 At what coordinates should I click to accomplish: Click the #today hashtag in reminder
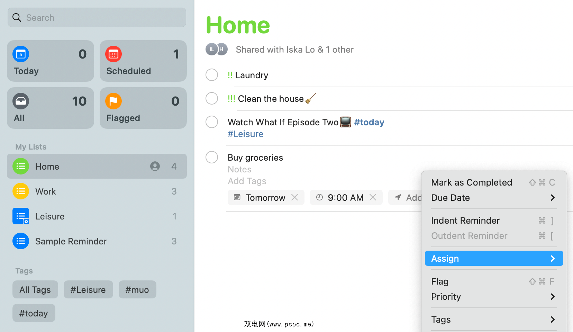369,122
